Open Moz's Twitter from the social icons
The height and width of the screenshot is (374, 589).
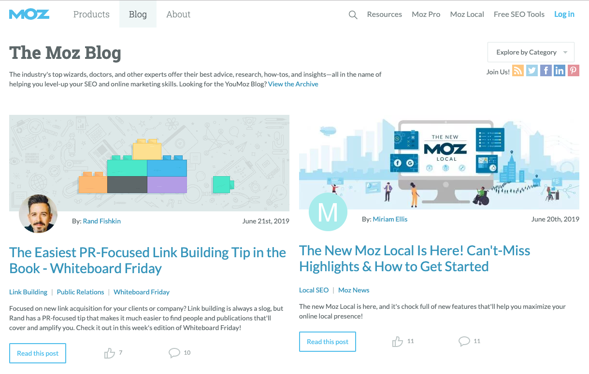click(532, 70)
